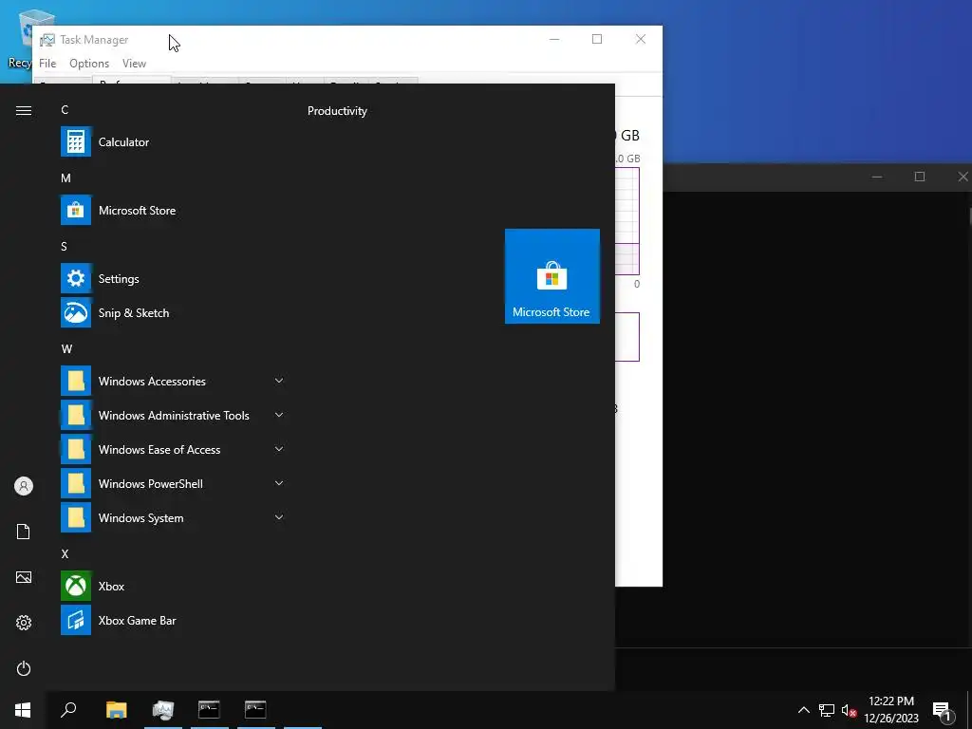Launch the Xbox app
This screenshot has height=729, width=972.
[173, 586]
